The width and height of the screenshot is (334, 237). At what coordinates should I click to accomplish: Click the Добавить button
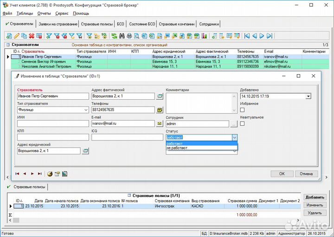(315, 197)
